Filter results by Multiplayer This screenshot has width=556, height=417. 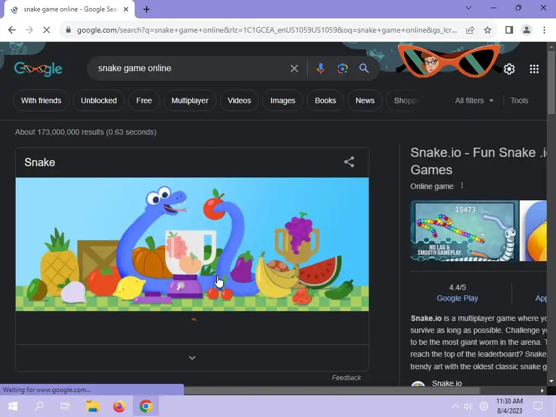189,100
